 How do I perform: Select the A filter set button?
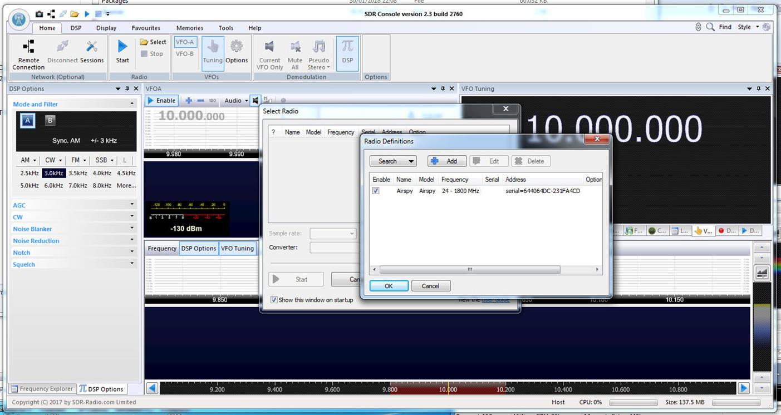pos(28,120)
